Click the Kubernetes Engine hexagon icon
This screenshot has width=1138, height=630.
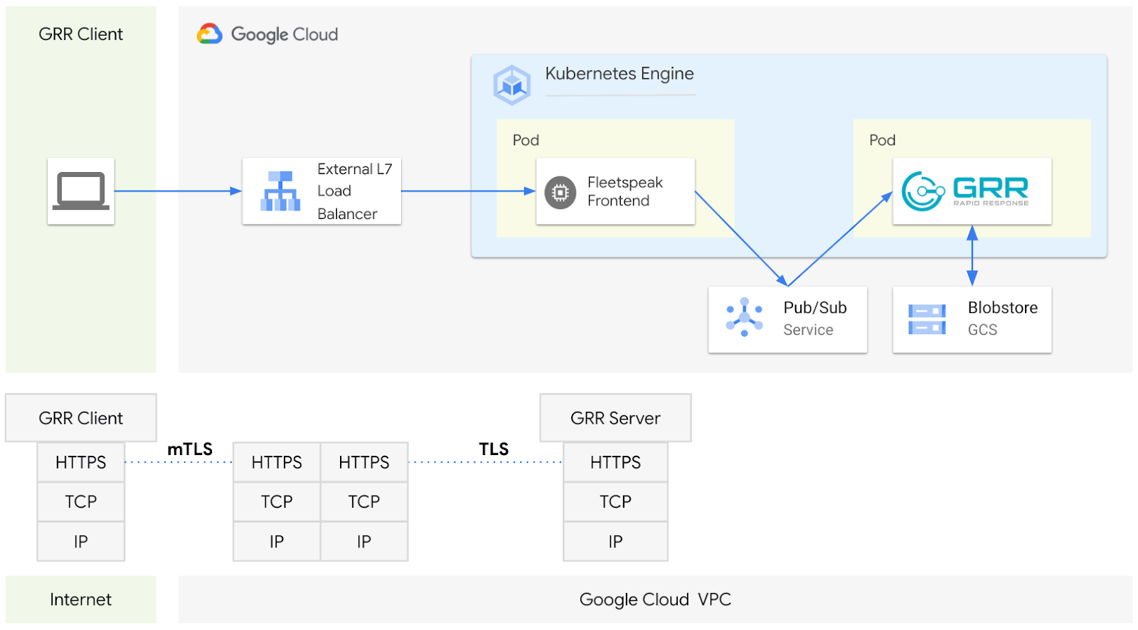point(512,85)
